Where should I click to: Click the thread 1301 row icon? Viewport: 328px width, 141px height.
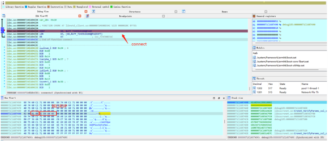(255, 93)
